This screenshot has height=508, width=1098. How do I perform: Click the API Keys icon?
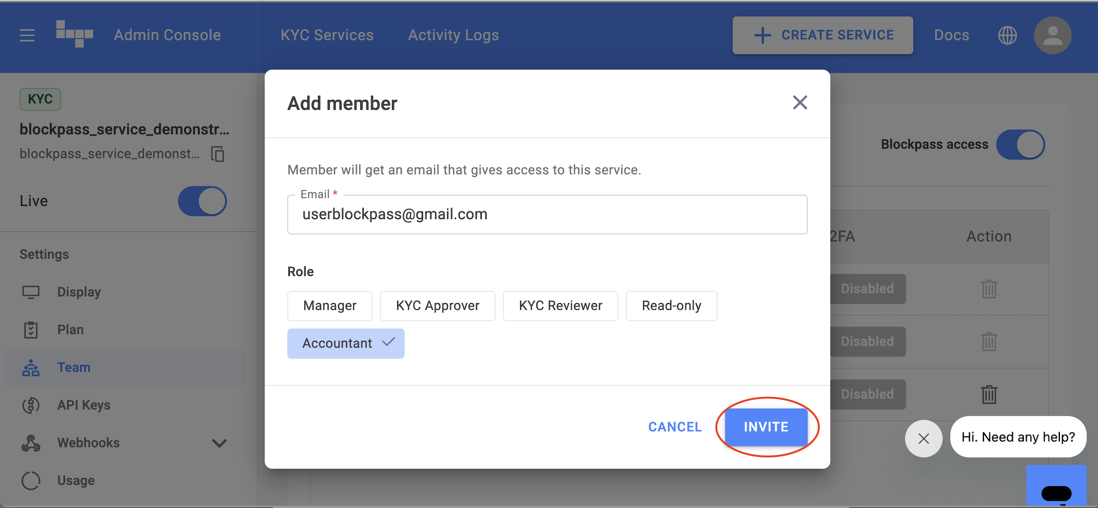(31, 405)
